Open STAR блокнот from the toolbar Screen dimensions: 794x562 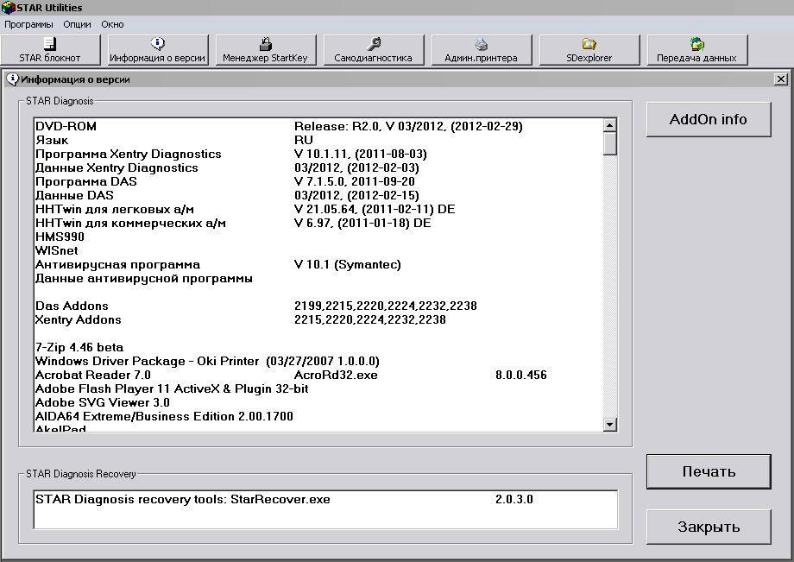pyautogui.click(x=50, y=50)
